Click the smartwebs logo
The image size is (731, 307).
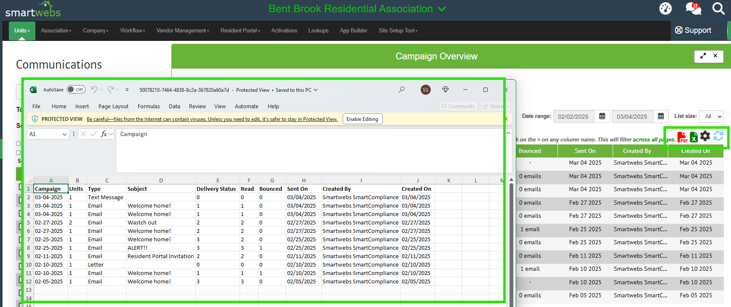33,10
